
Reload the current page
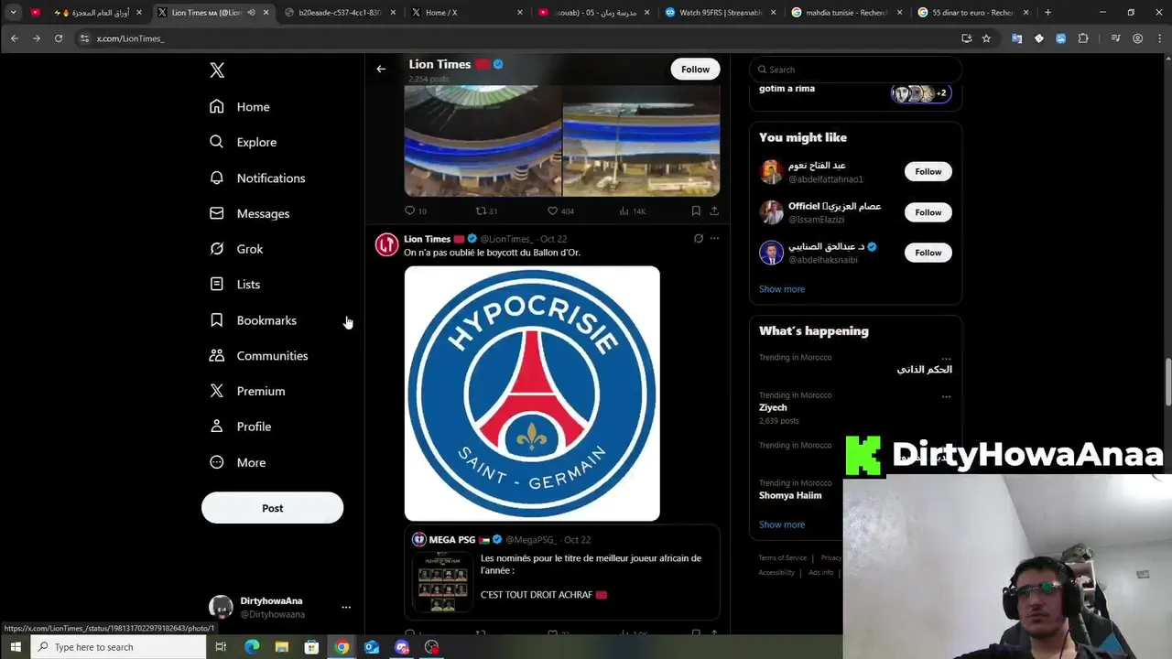[x=58, y=38]
